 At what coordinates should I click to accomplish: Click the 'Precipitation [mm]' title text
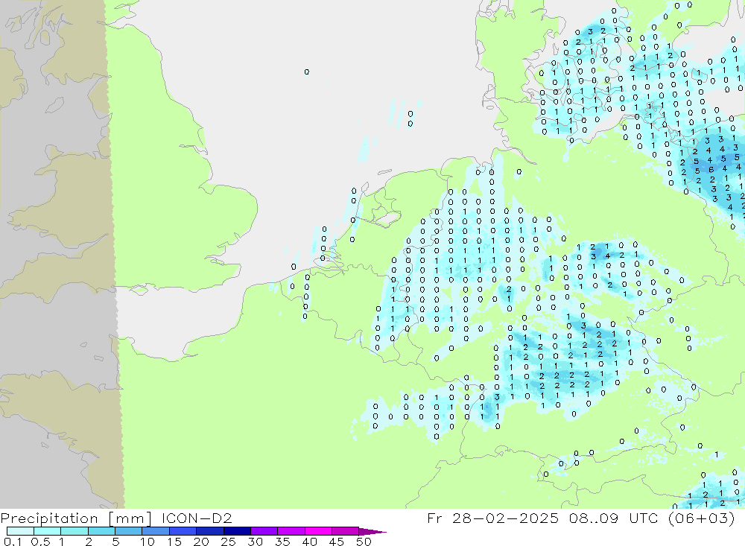(x=76, y=518)
